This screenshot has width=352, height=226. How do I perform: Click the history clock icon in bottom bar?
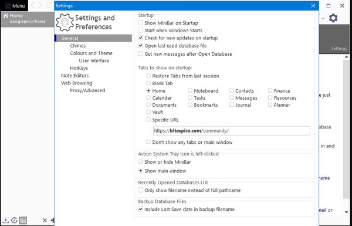click(x=14, y=220)
